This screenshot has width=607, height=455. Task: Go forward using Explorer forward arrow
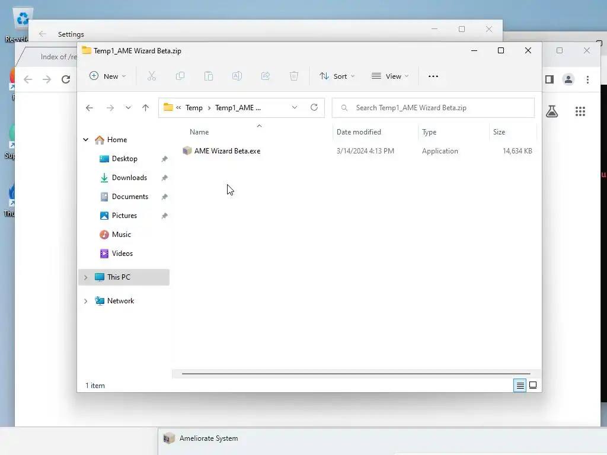pyautogui.click(x=110, y=108)
